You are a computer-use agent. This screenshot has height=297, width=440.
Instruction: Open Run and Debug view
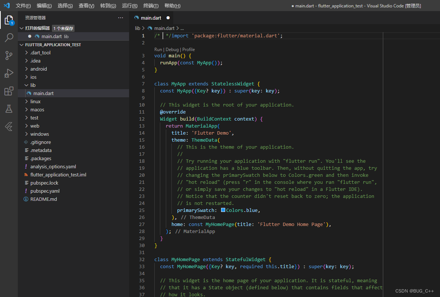click(x=9, y=73)
